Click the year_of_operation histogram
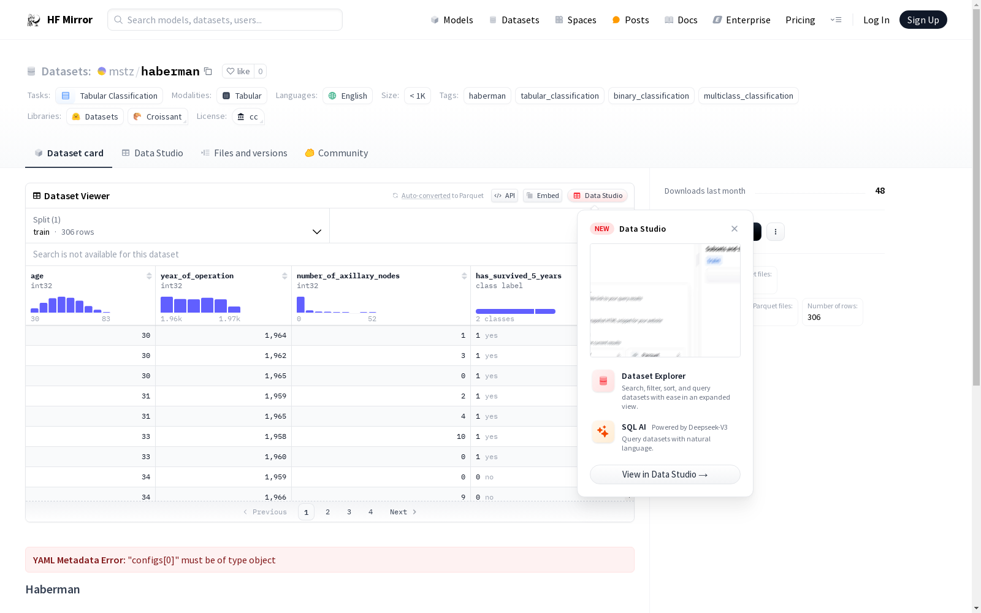 click(x=200, y=305)
